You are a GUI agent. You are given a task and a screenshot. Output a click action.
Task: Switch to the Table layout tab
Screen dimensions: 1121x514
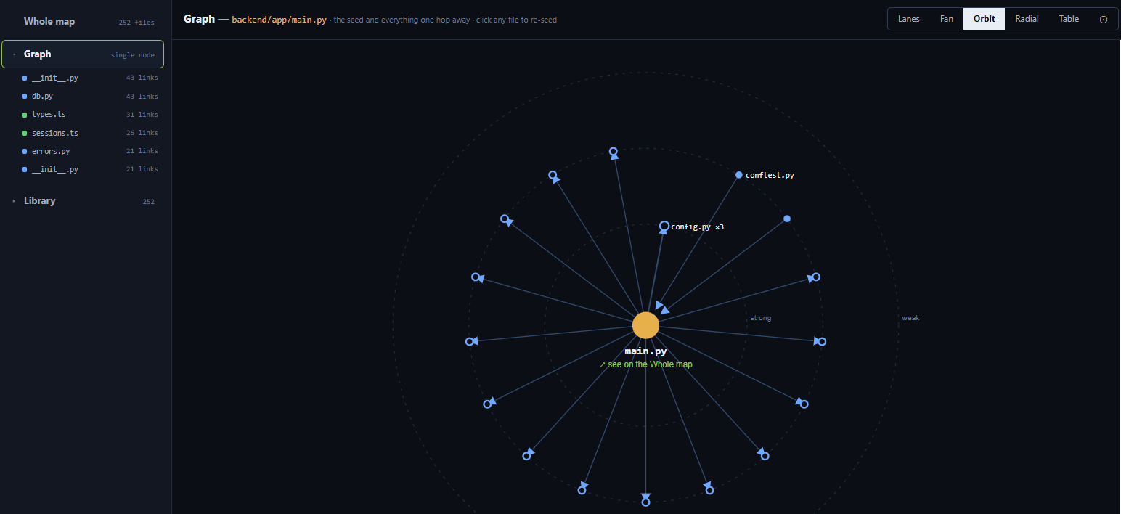tap(1069, 19)
